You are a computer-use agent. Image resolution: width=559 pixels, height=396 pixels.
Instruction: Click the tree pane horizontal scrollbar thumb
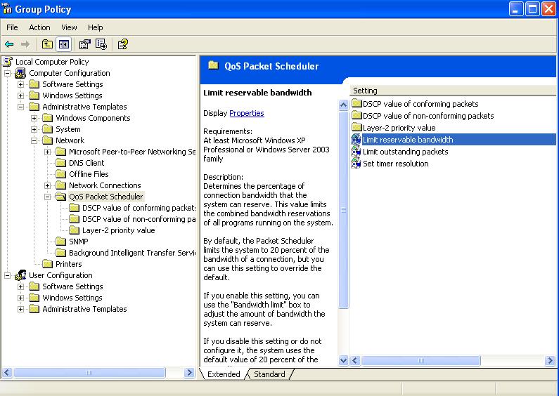point(89,373)
